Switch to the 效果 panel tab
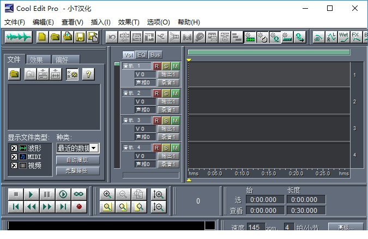This screenshot has height=239, width=368. [39, 60]
